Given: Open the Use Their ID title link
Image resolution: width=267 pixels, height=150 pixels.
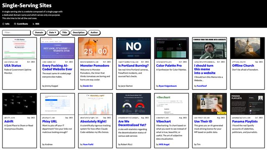Looking at the screenshot, I should pos(203,121).
